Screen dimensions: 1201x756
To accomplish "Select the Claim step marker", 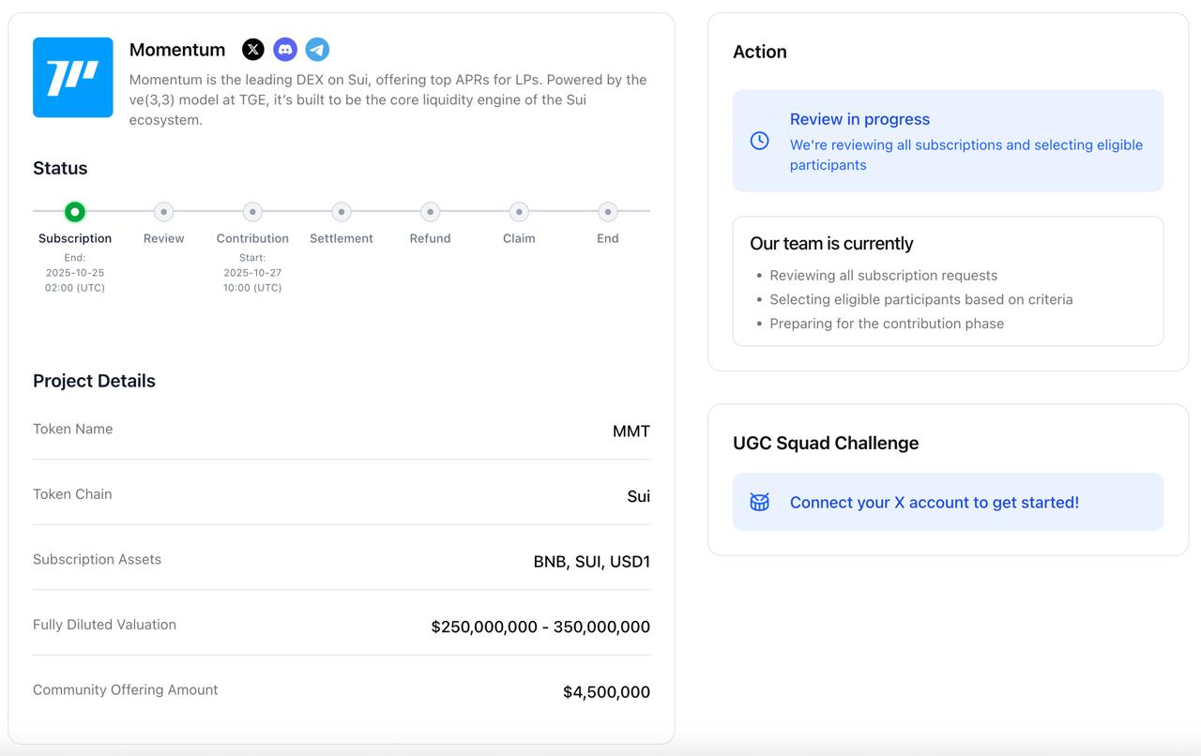I will click(519, 212).
